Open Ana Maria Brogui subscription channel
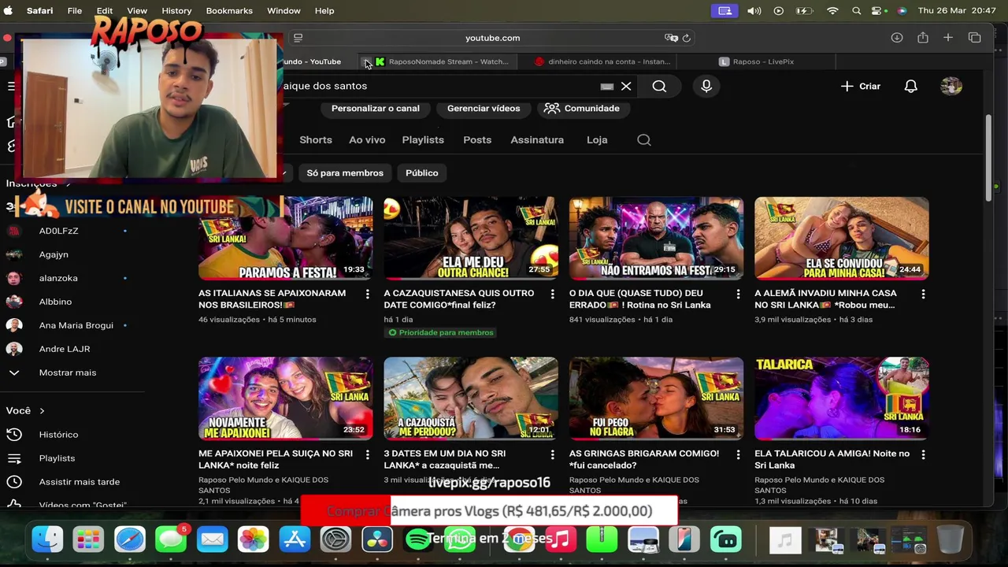 76,325
